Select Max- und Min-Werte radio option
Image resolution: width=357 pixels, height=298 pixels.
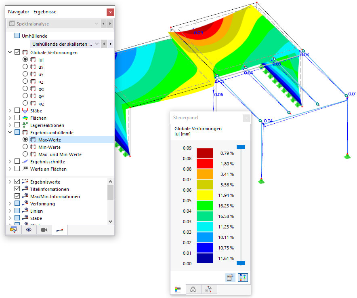(x=25, y=154)
